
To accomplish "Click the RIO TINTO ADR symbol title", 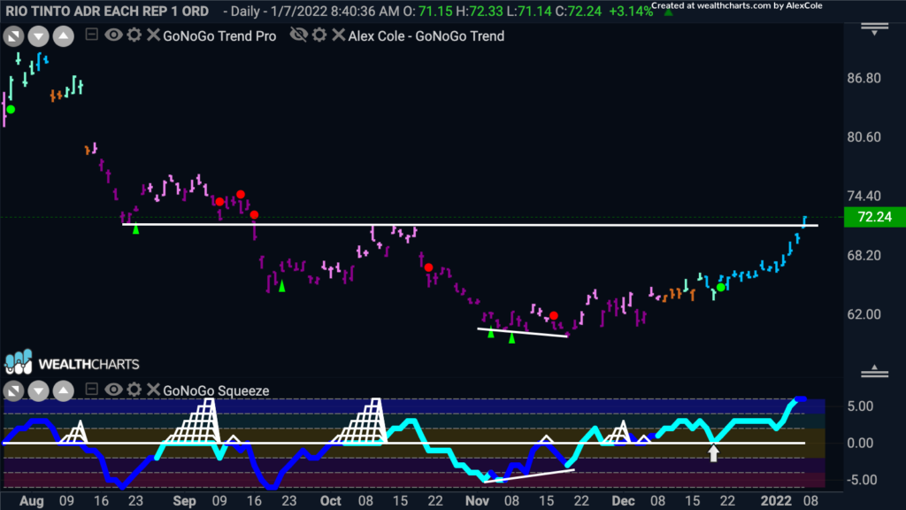I will click(x=107, y=11).
